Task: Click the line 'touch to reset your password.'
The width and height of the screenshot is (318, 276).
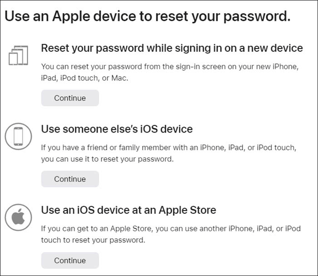Action: (x=93, y=240)
